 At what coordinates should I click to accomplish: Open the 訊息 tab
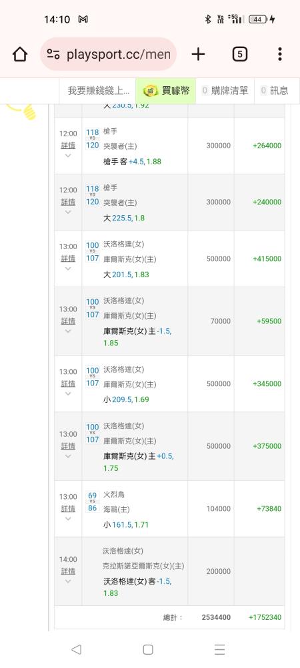tap(275, 90)
